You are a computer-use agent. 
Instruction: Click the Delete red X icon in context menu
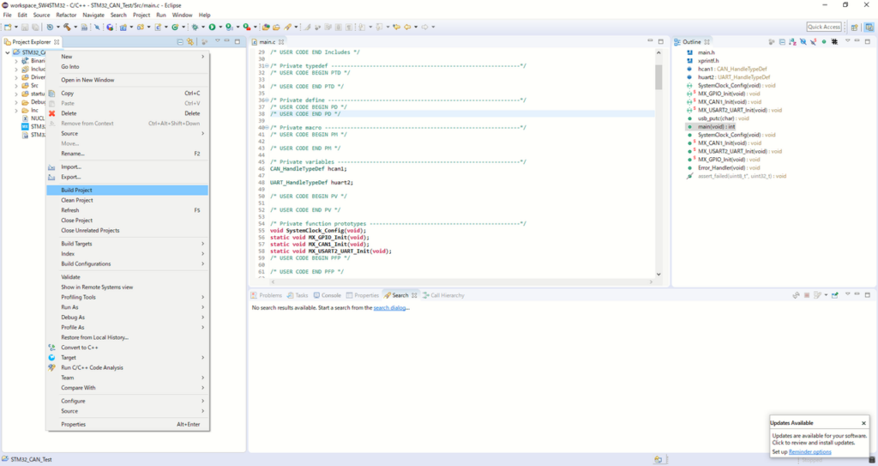point(52,113)
